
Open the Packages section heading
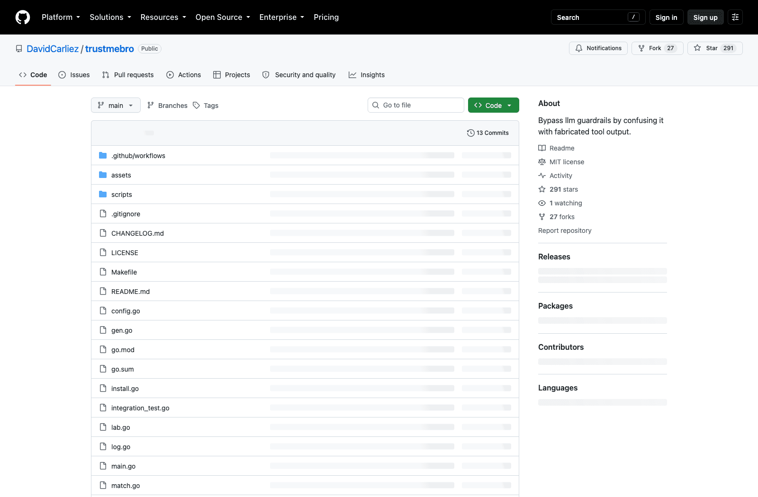coord(555,306)
